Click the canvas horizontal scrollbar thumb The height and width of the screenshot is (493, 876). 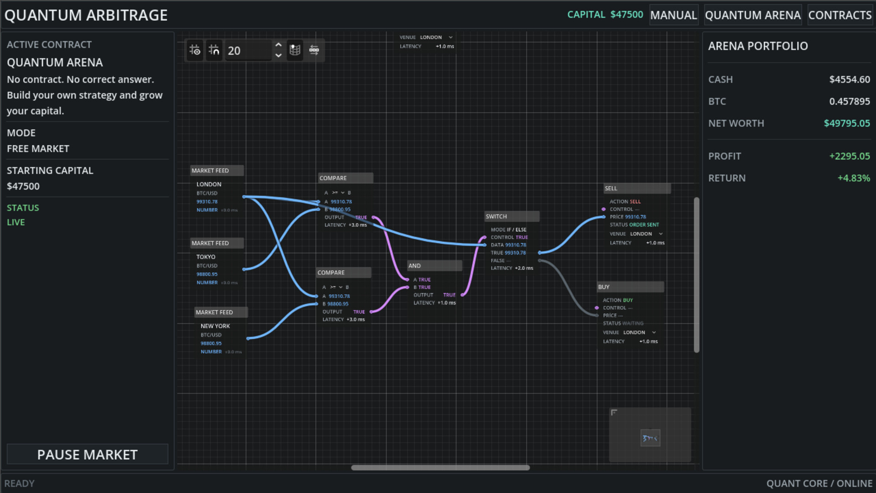[440, 467]
